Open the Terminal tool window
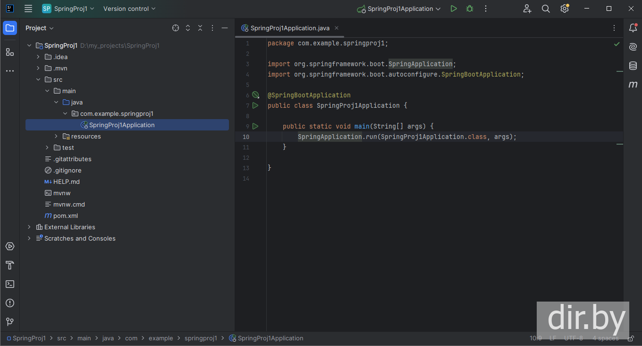The image size is (642, 346). tap(10, 284)
